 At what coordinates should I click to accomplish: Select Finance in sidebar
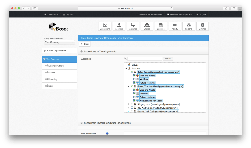59,72
